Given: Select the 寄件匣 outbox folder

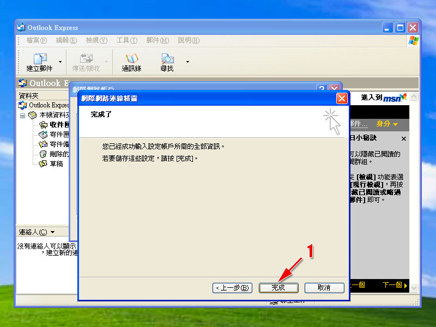Looking at the screenshot, I should [x=54, y=135].
